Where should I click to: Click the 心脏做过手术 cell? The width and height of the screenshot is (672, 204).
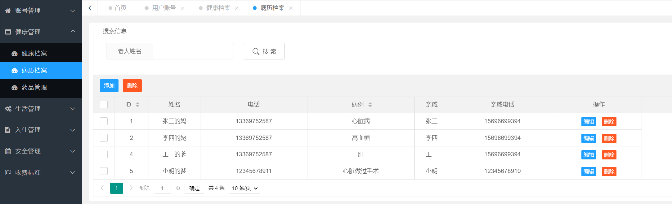pos(361,171)
